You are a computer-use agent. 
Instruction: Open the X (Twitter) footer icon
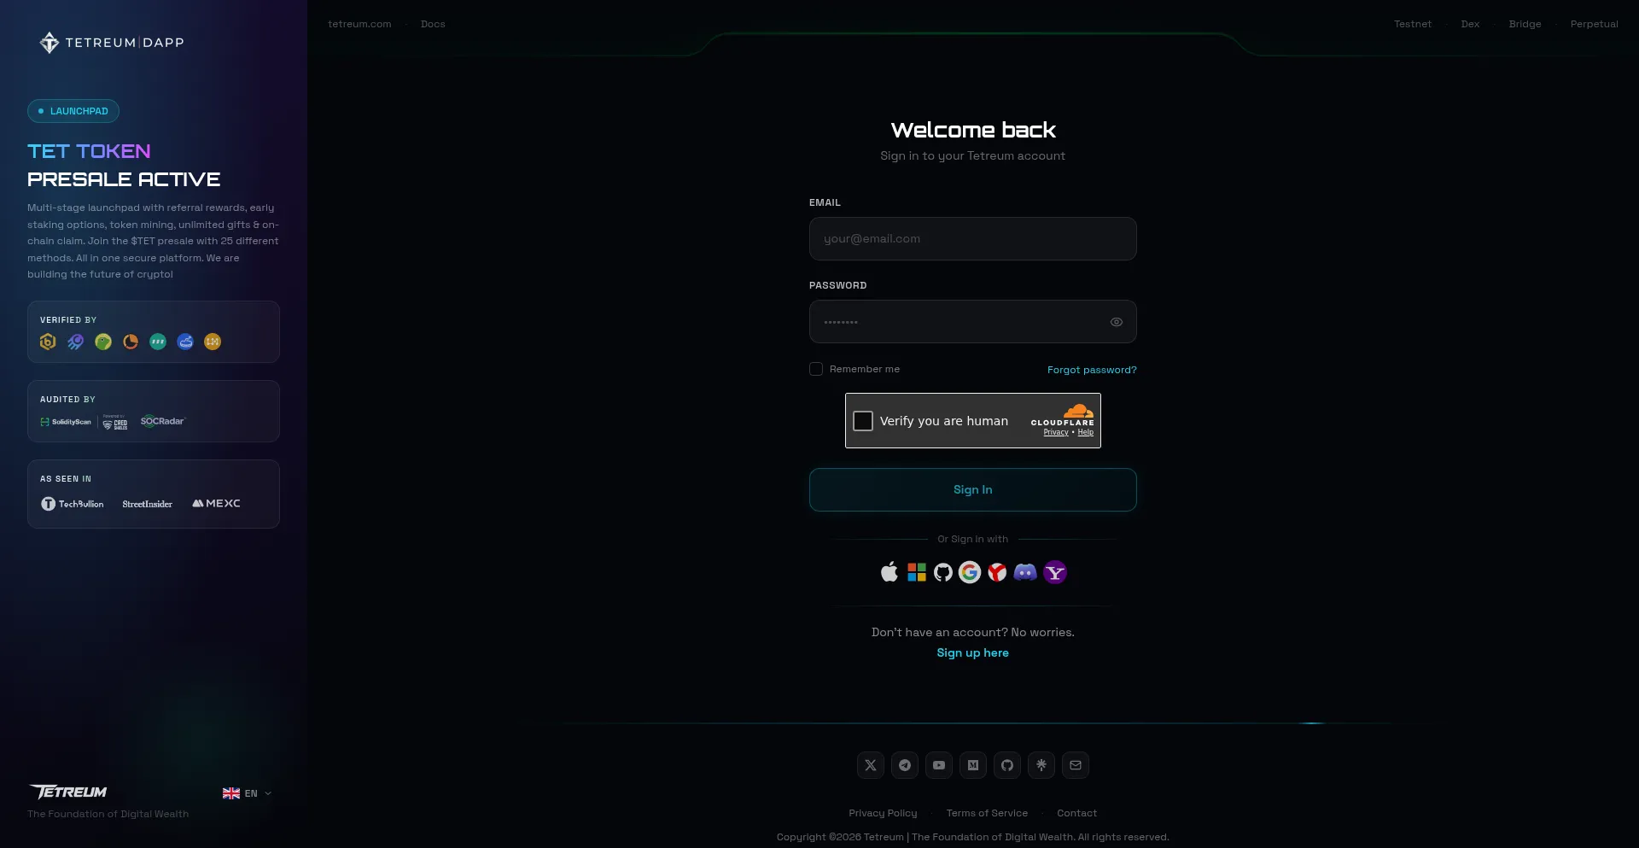click(x=871, y=765)
